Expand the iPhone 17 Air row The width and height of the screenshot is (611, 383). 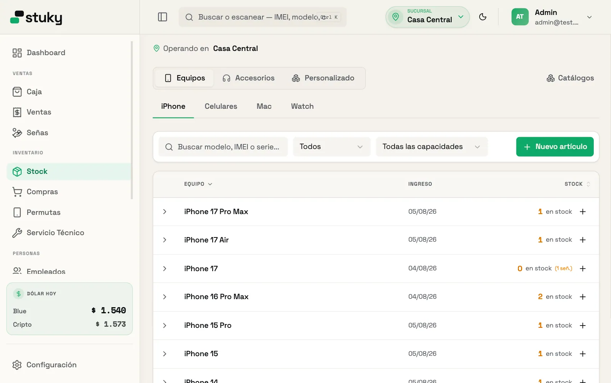click(x=165, y=240)
